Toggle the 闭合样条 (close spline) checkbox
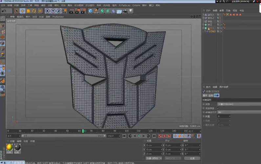 [218, 108]
